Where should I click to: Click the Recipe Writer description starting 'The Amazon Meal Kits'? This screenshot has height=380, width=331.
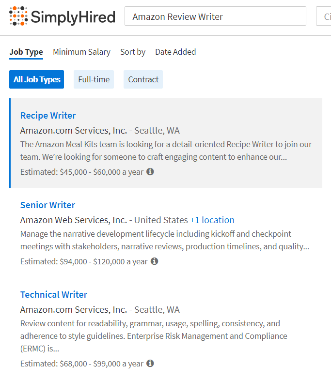click(x=166, y=151)
